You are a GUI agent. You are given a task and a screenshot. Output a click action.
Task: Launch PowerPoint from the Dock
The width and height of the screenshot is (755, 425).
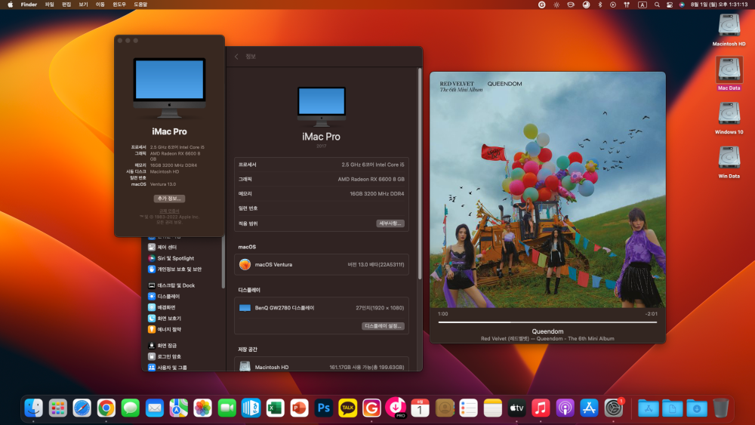click(299, 408)
